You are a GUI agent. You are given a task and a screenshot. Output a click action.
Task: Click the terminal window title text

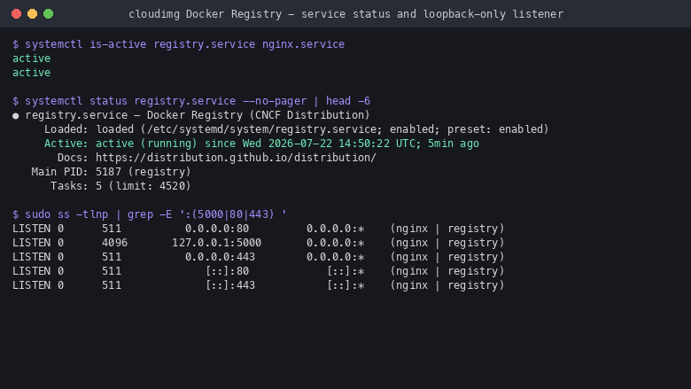pyautogui.click(x=345, y=14)
